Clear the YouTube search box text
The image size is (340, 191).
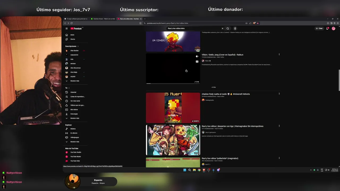pyautogui.click(x=223, y=28)
